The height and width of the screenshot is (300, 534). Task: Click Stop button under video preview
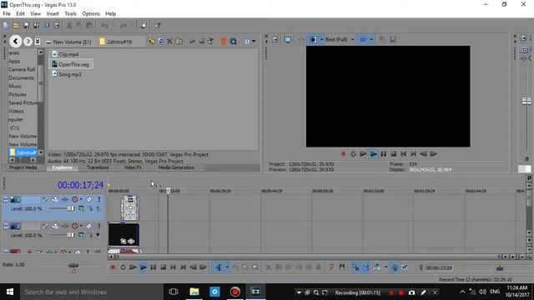(393, 154)
